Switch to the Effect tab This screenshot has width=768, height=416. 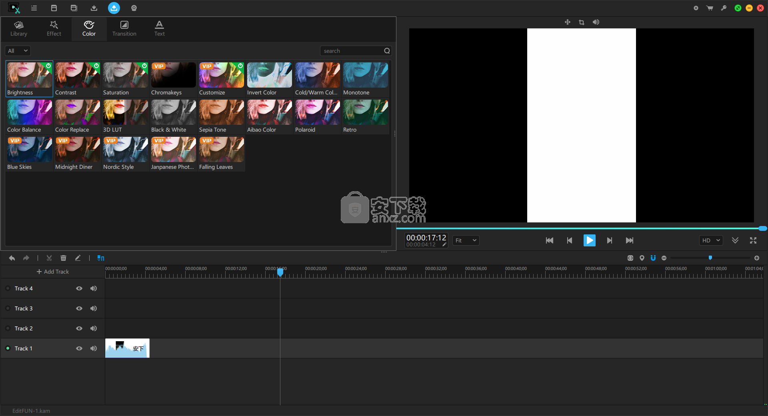54,29
